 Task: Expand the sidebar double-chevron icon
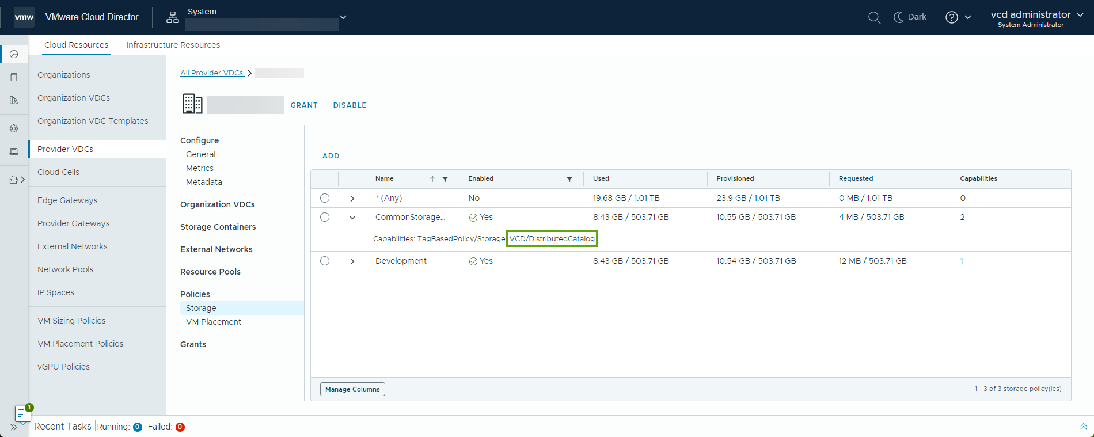tap(13, 427)
